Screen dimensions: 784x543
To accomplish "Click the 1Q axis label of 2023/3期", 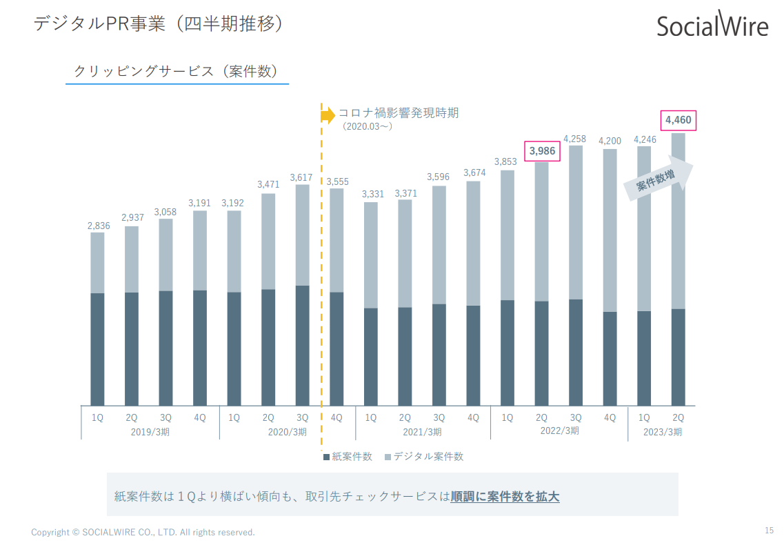I will coord(644,417).
